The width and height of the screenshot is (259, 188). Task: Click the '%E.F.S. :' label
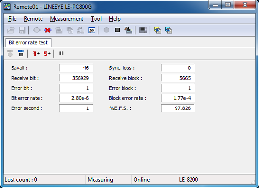[x=120, y=108]
